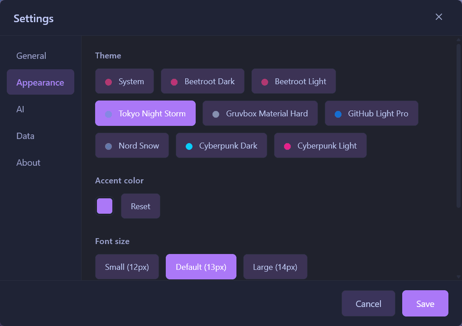
Task: Reset the accent color
Action: [x=140, y=206]
